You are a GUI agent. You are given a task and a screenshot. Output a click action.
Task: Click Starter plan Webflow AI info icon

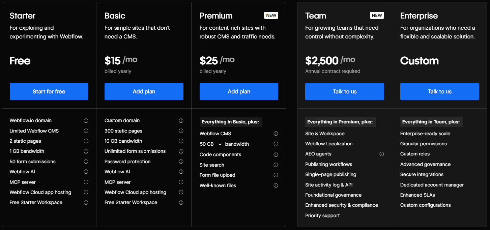[x=86, y=172]
